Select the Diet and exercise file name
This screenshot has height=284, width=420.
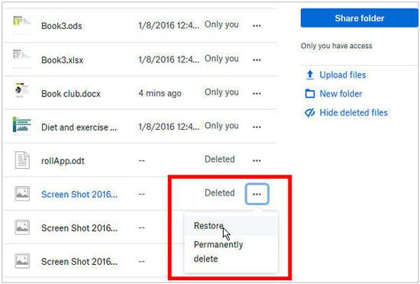tap(79, 127)
